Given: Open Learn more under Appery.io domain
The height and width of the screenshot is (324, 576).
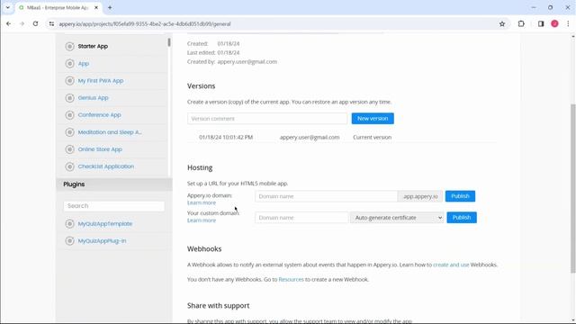Looking at the screenshot, I should [x=202, y=202].
